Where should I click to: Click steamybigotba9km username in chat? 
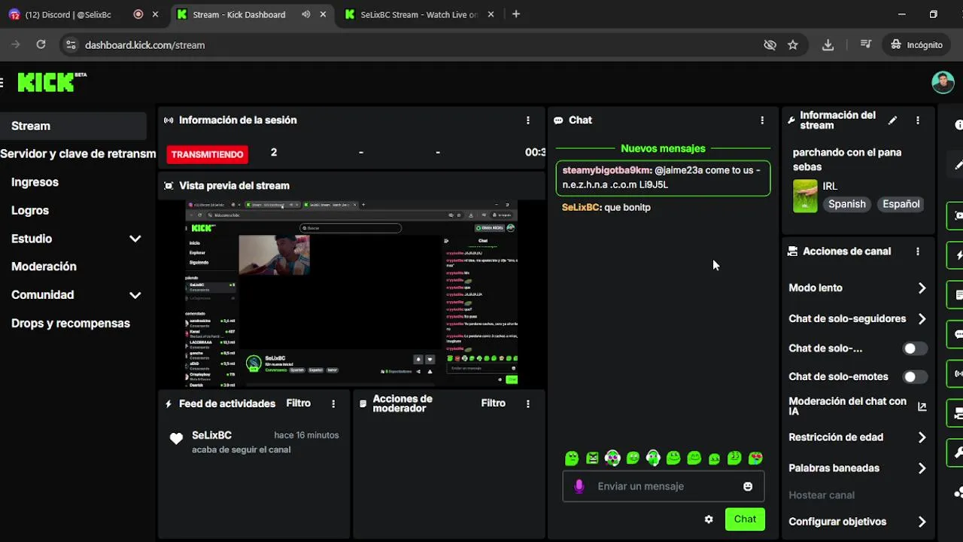(606, 170)
